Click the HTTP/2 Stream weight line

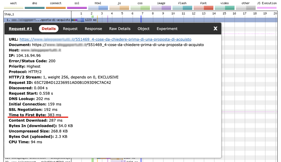pos(64,77)
